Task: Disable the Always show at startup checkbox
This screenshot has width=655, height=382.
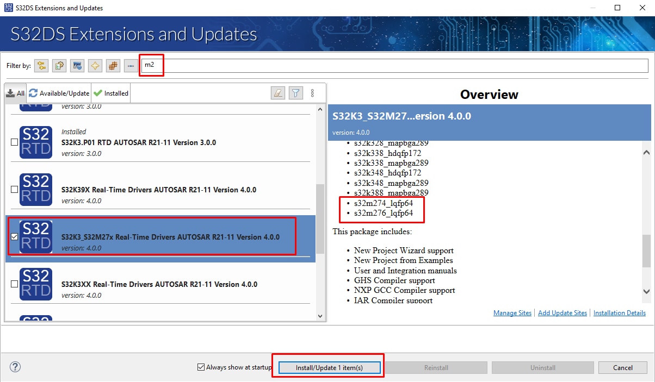Action: 201,367
